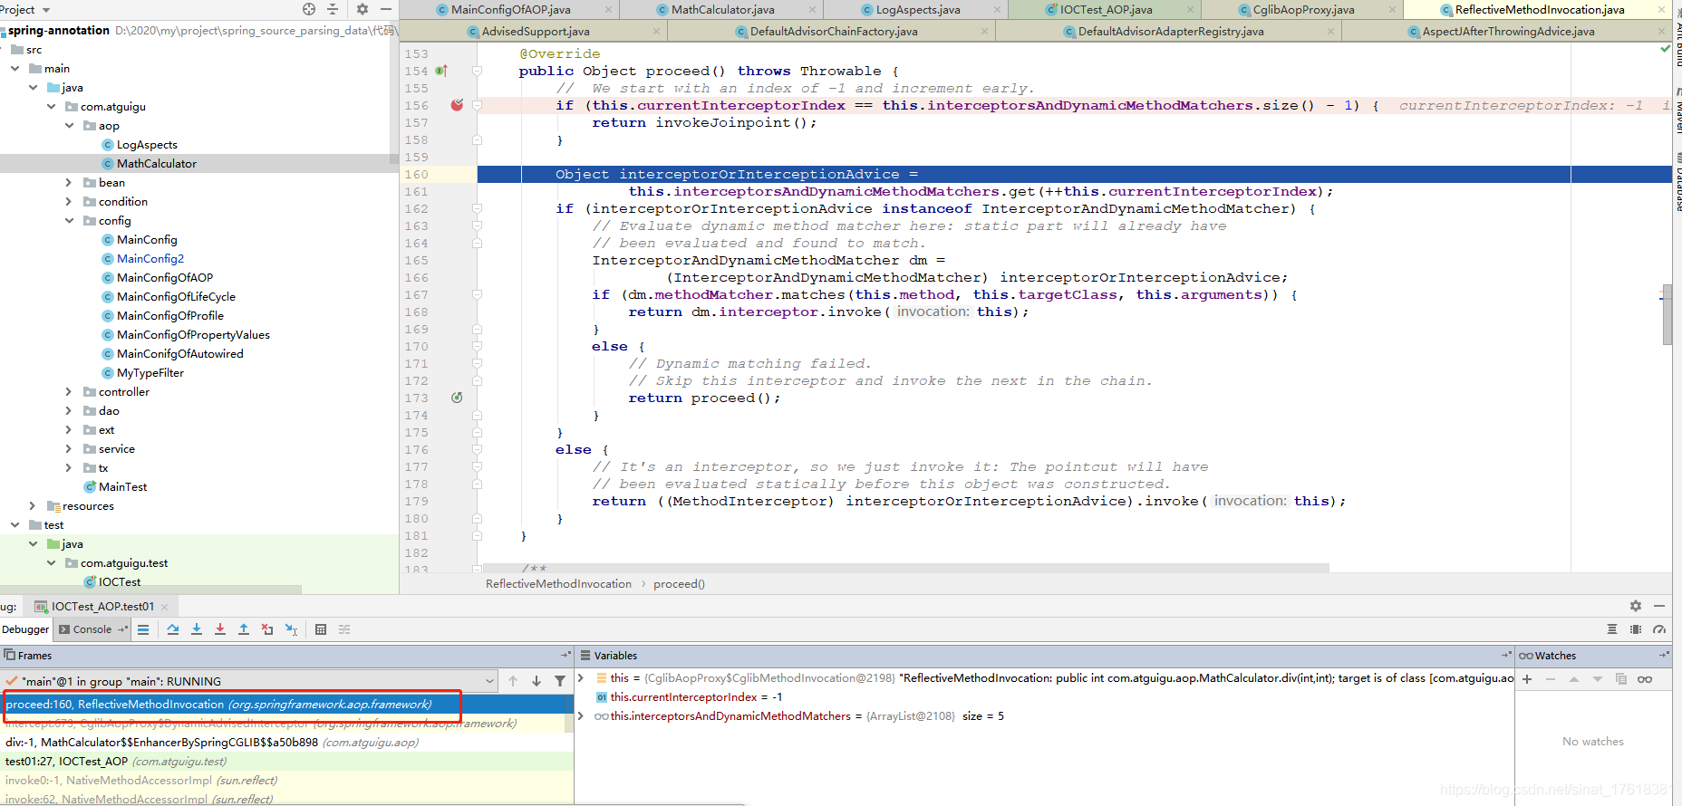Screen dimensions: 1682x806
Task: Select MainConfigOfLifeCycle in project tree
Action: [x=176, y=297]
